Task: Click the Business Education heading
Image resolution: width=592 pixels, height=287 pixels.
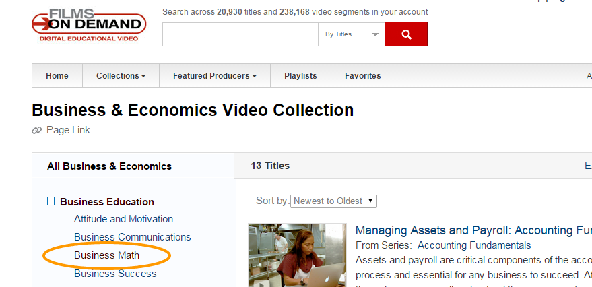Action: (107, 202)
